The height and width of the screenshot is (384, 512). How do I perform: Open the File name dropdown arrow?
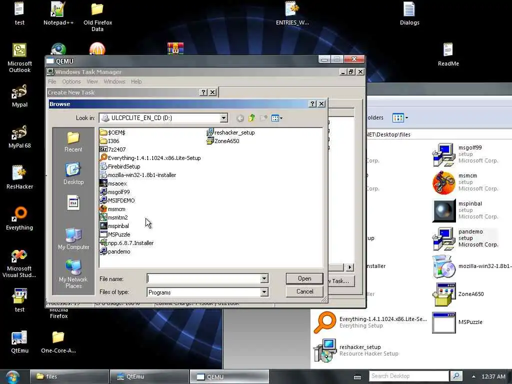[x=264, y=279]
